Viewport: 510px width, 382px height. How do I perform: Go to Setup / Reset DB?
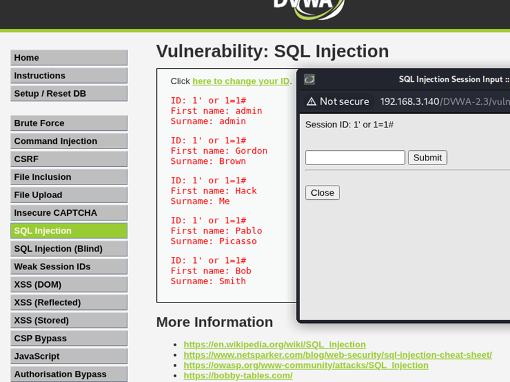69,93
